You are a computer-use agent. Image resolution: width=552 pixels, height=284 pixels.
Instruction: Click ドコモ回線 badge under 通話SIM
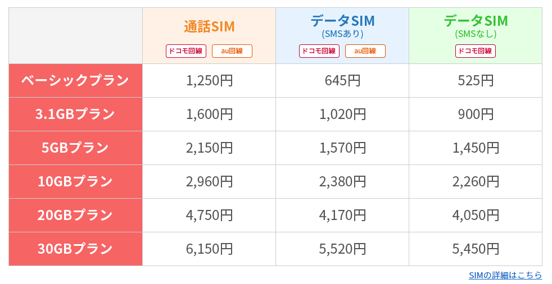(x=186, y=51)
